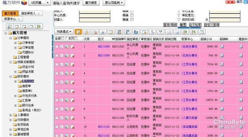The image size is (248, 137).
Task: Open the 报销MX detail icon for the 8000.00 row
Action: [x=222, y=47]
